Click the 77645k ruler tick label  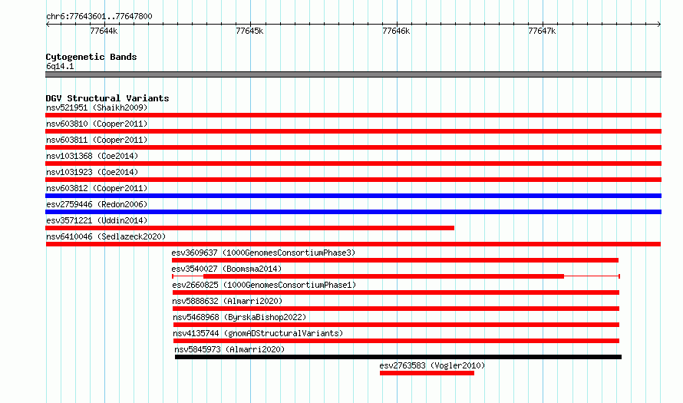point(249,31)
